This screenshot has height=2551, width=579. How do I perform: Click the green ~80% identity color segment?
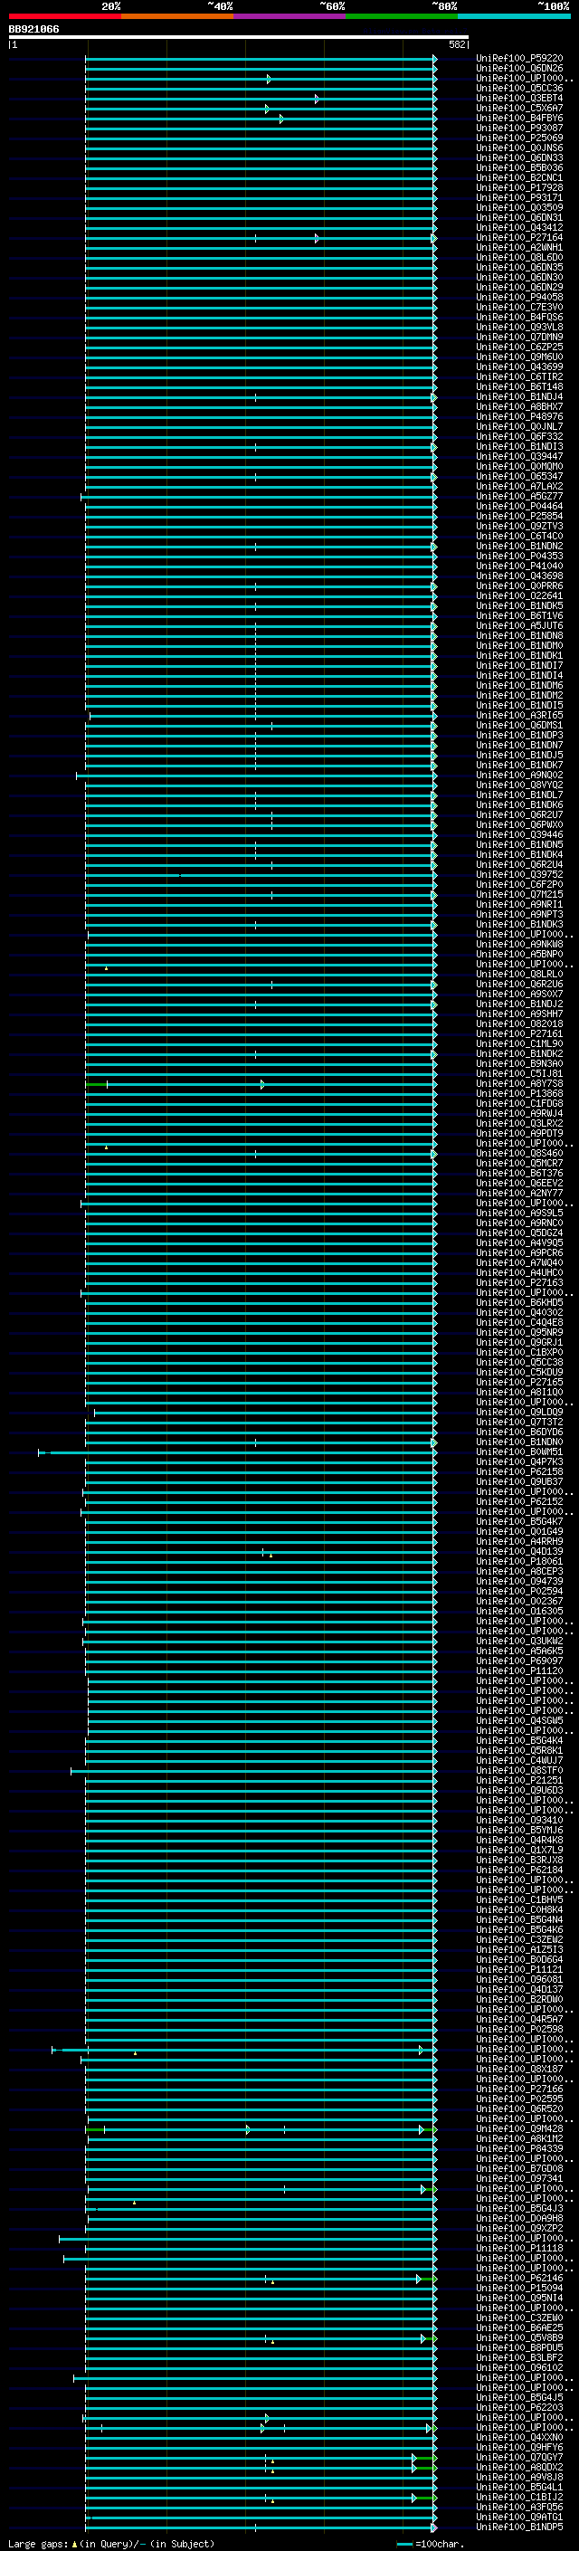402,16
